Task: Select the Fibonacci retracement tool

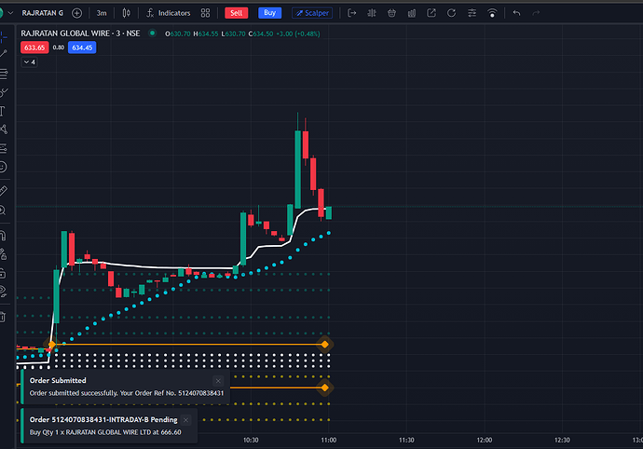Action: click(x=4, y=75)
